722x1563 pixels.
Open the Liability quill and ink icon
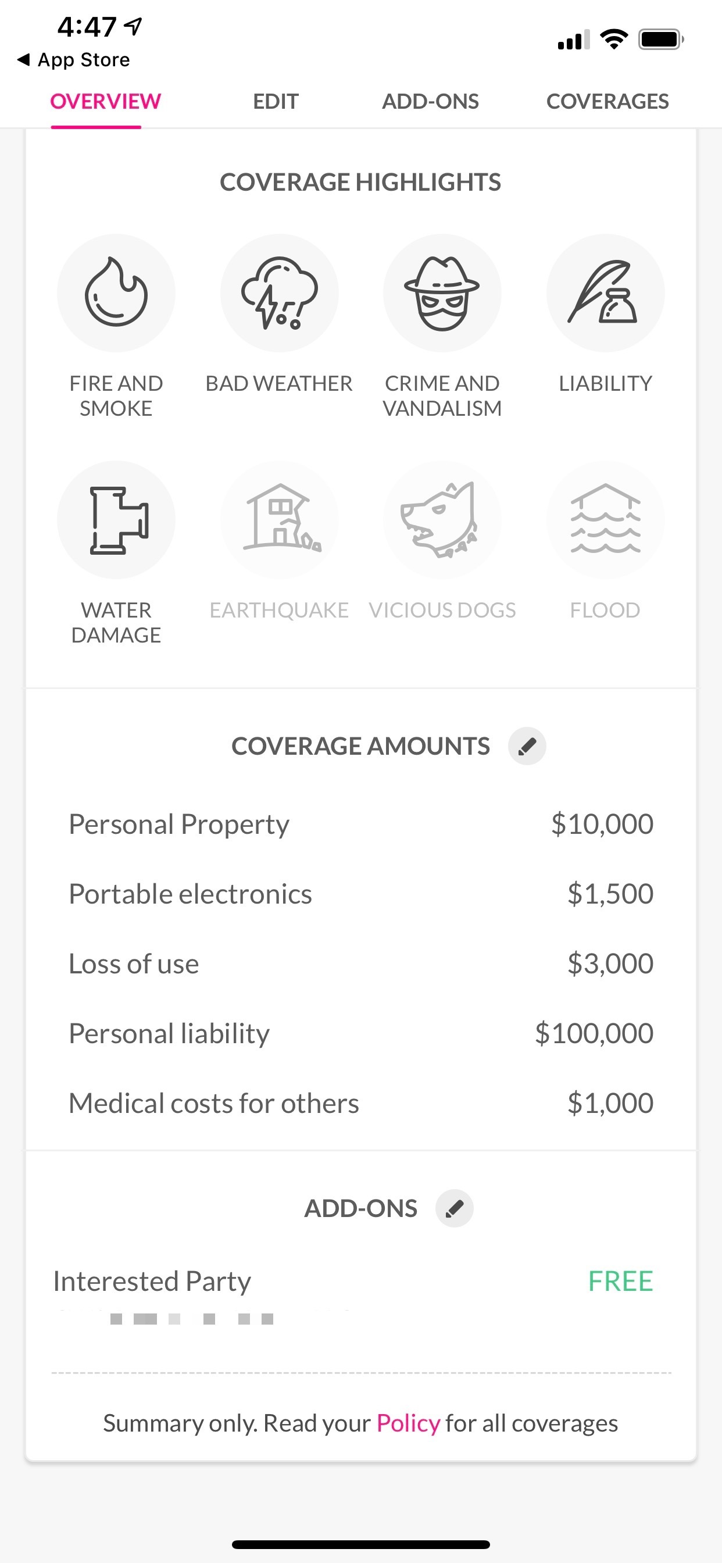605,293
